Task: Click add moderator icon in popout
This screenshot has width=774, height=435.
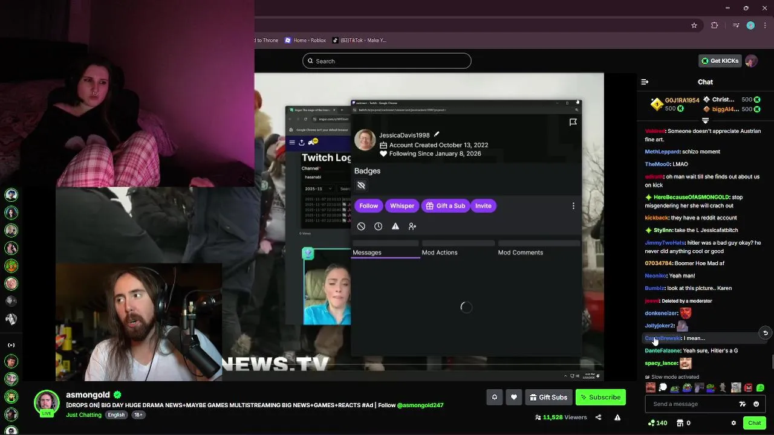Action: point(412,227)
